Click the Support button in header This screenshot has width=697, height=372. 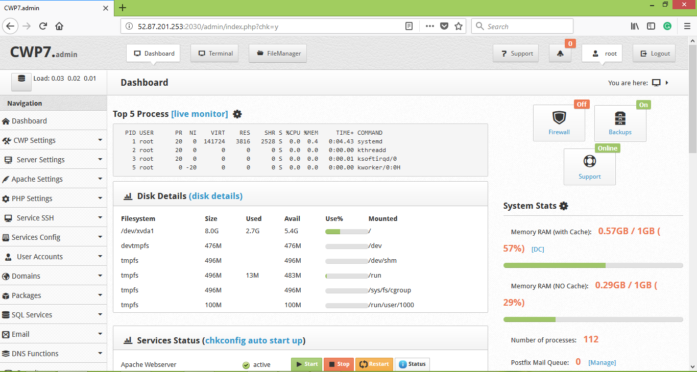click(x=516, y=54)
